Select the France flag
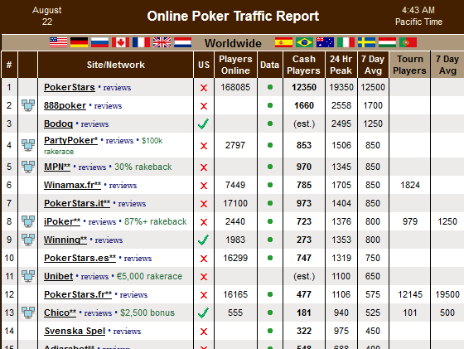This screenshot has width=464, height=349. (141, 42)
